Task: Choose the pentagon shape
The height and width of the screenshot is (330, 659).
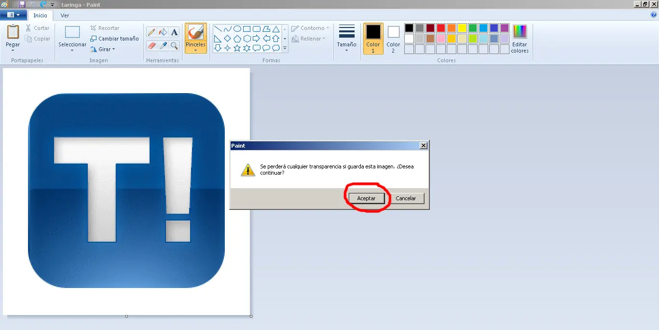Action: click(237, 39)
